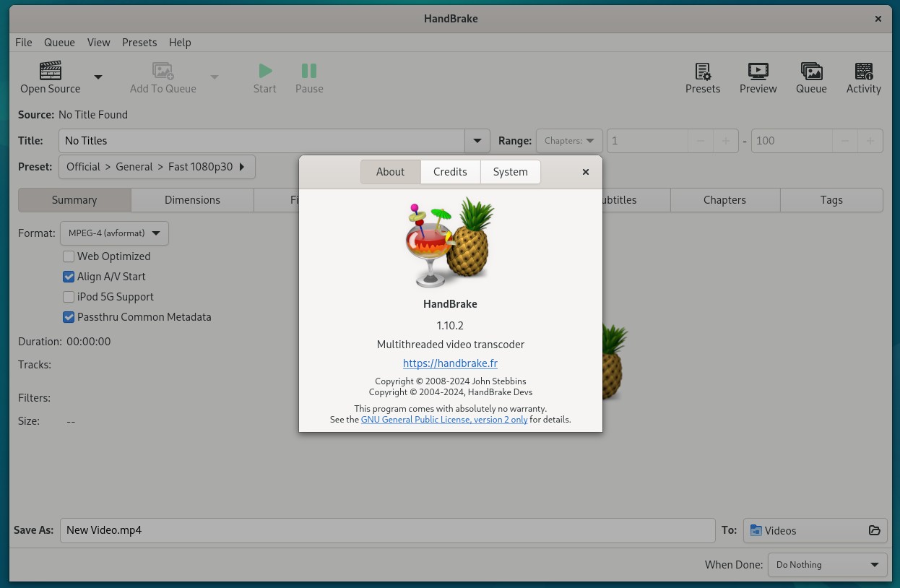Screen dimensions: 900x588
Task: Select the System tab in the dialog
Action: (x=511, y=172)
